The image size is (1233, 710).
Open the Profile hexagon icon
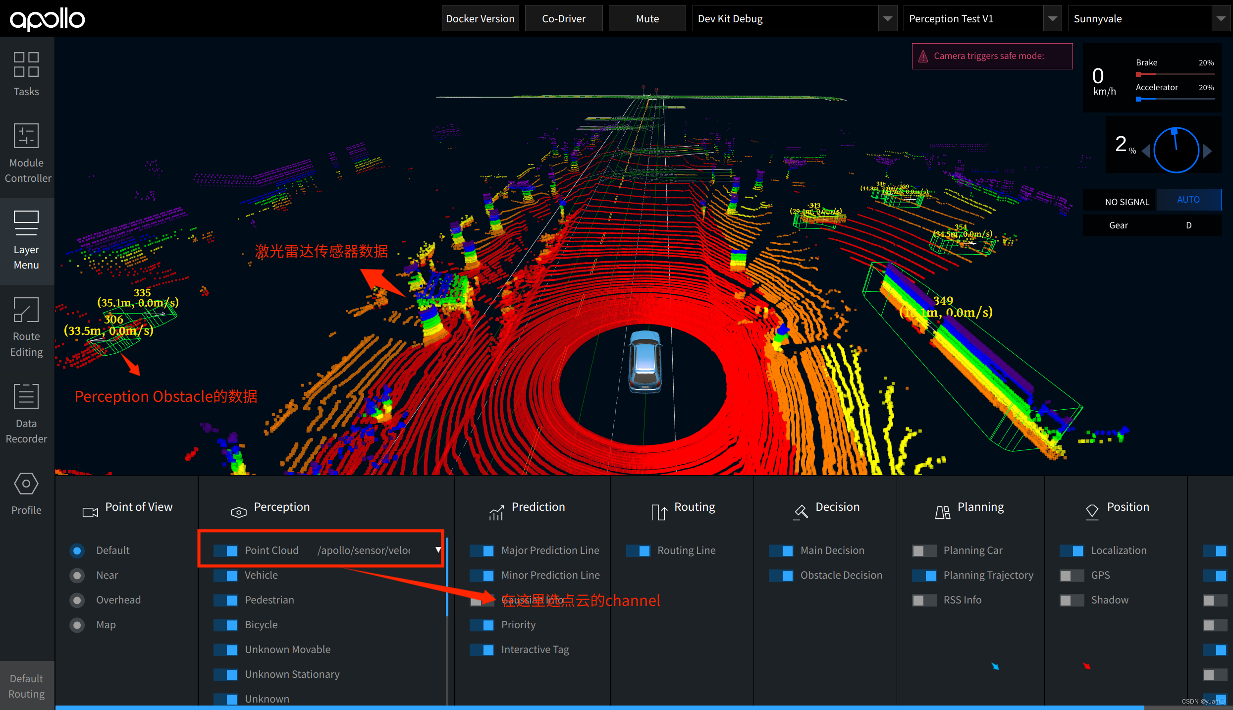[26, 484]
